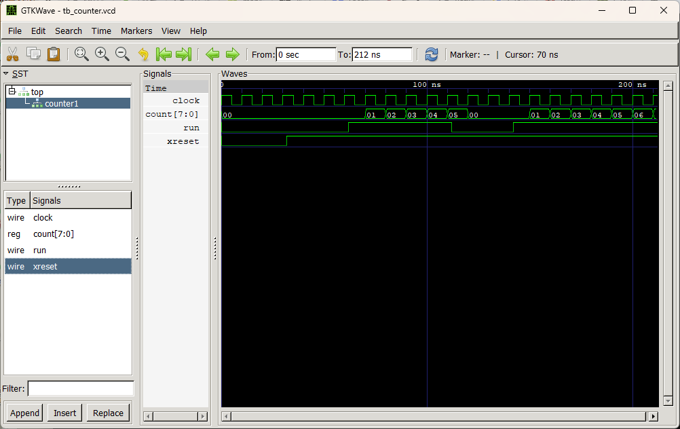Open the Search menu
The width and height of the screenshot is (680, 429).
pyautogui.click(x=69, y=31)
